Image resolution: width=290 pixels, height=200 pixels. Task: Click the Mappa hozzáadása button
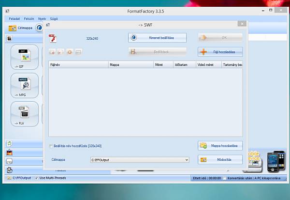(220, 146)
